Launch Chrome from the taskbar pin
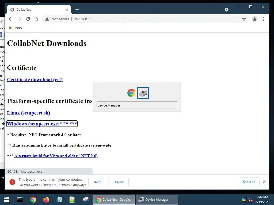This screenshot has height=205, width=274. point(33,200)
